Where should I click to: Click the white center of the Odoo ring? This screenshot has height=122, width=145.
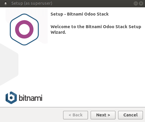coord(24,29)
